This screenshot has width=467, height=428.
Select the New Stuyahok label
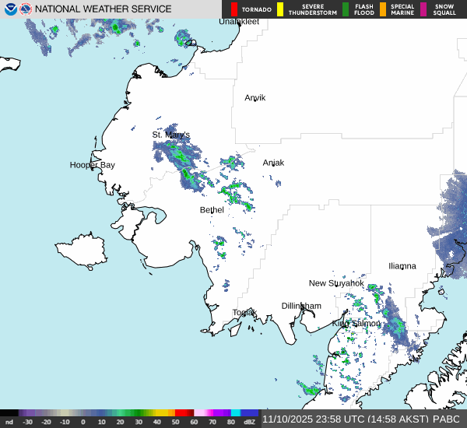coord(336,283)
